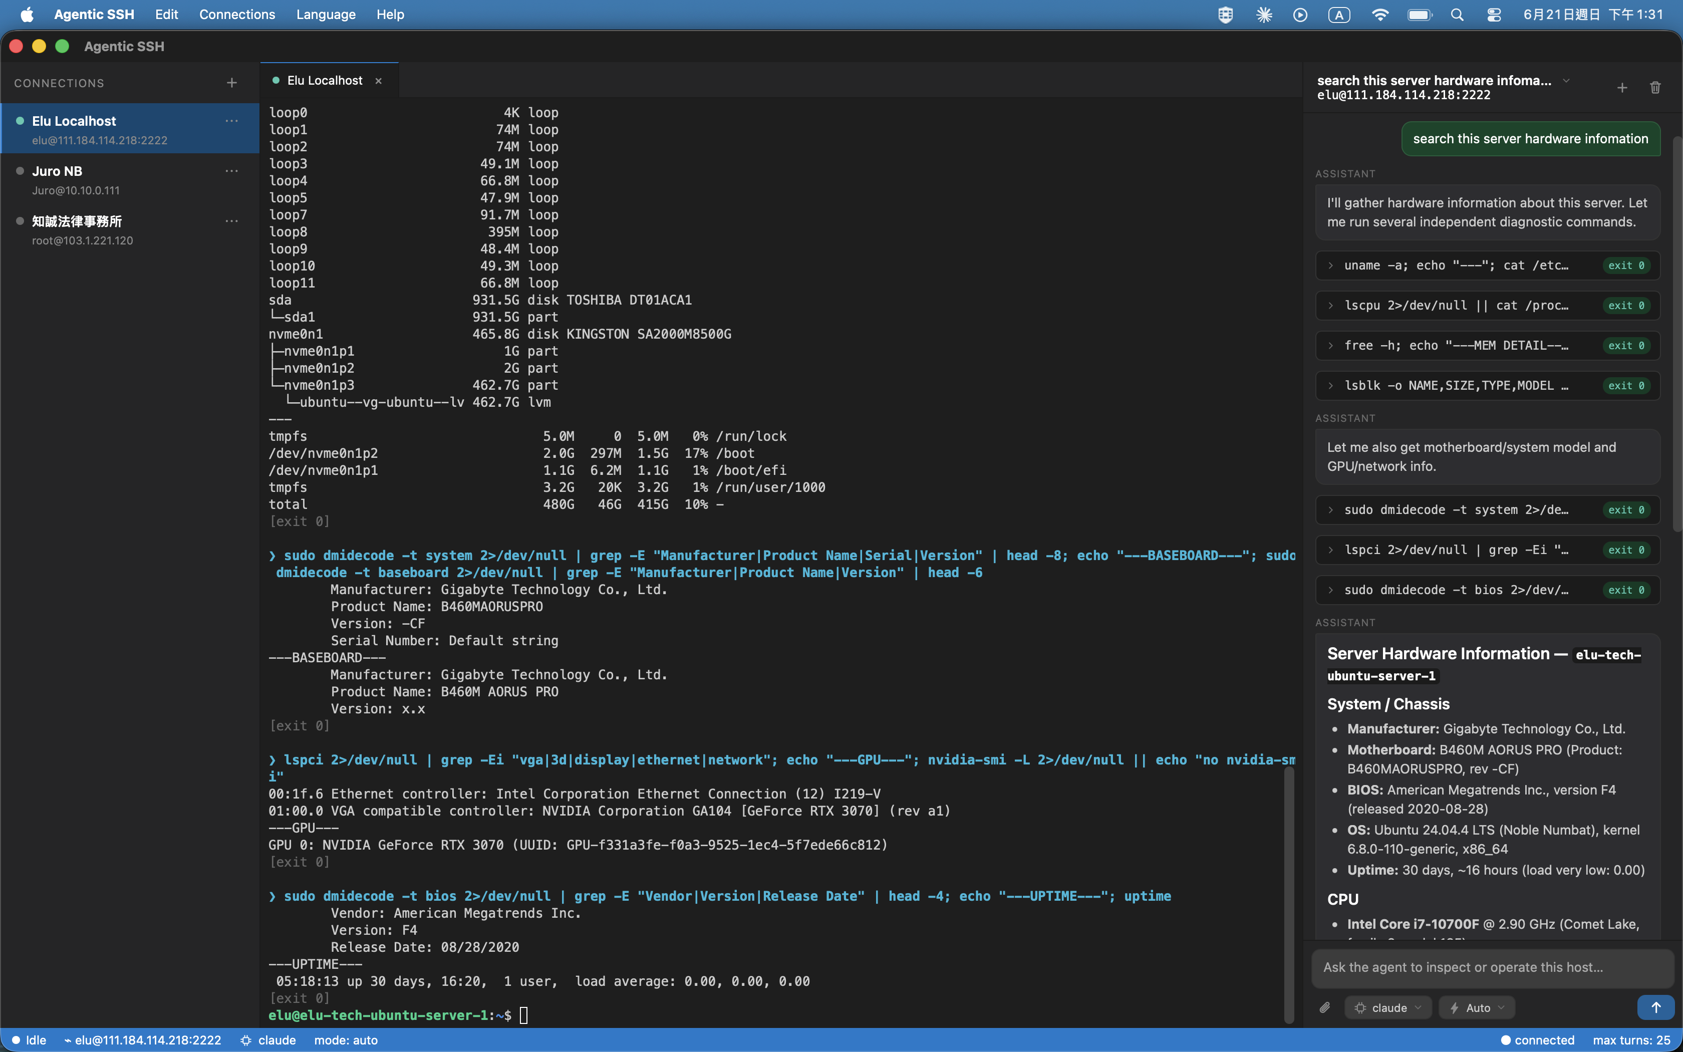Click the date and time in menu bar
Image resolution: width=1683 pixels, height=1052 pixels.
[1593, 14]
